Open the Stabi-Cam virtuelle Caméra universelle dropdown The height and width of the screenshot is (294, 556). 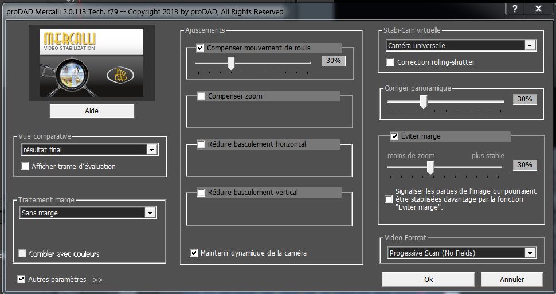coord(461,45)
